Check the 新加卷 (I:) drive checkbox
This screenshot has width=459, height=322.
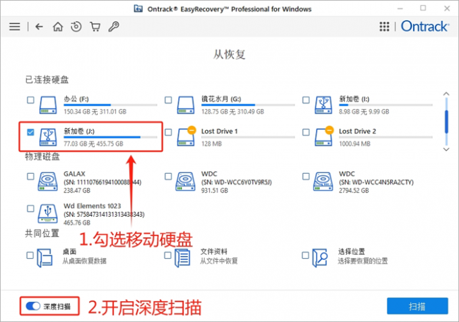coord(306,100)
